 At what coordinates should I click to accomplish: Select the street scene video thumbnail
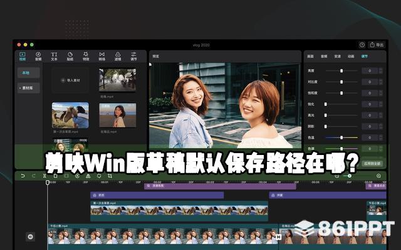coord(118,80)
